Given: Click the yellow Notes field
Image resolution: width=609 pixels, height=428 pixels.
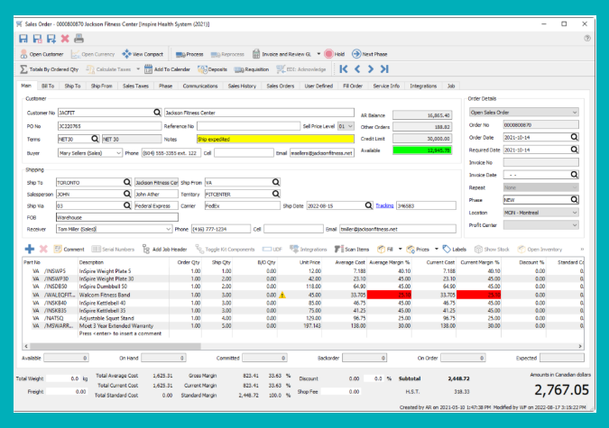Looking at the screenshot, I should tap(275, 139).
